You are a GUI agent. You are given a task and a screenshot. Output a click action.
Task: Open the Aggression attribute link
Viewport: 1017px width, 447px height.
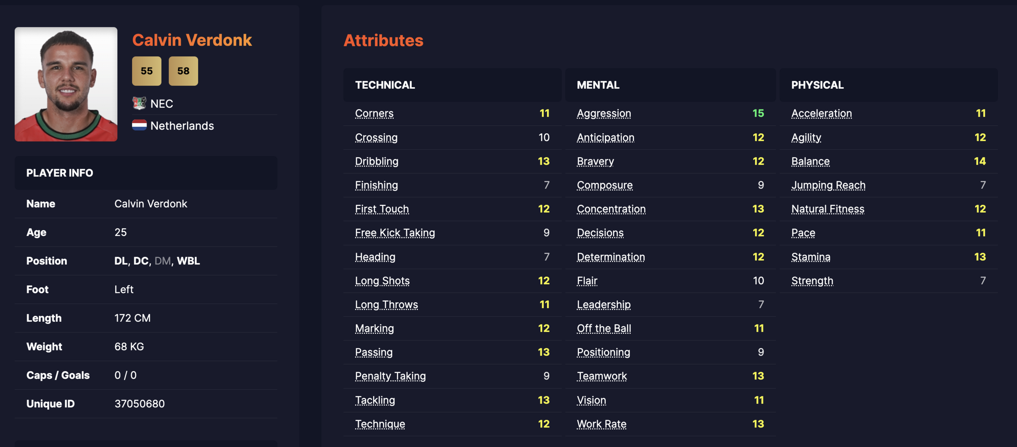(x=603, y=113)
